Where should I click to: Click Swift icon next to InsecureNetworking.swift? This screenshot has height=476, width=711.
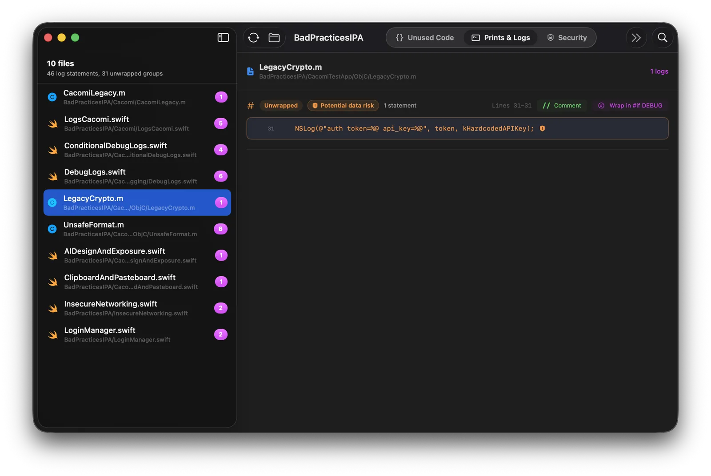[x=53, y=309]
